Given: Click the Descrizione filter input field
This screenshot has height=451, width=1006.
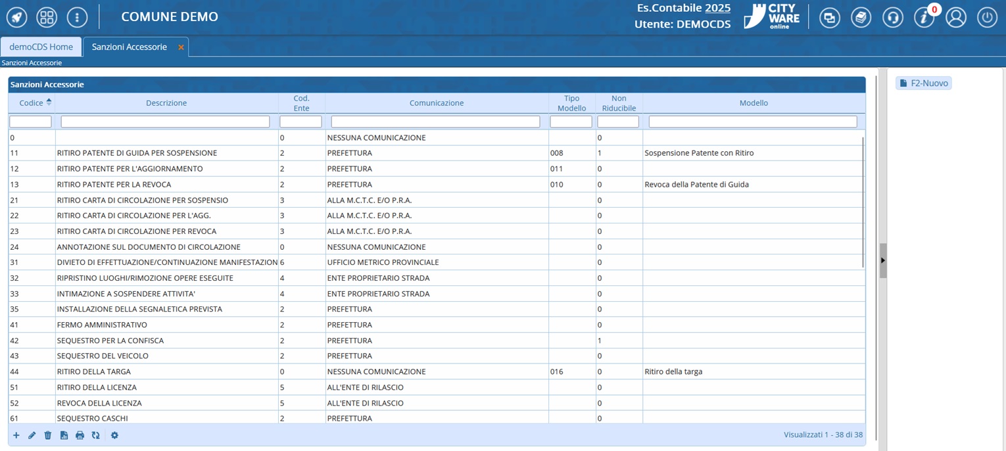Looking at the screenshot, I should [x=165, y=122].
